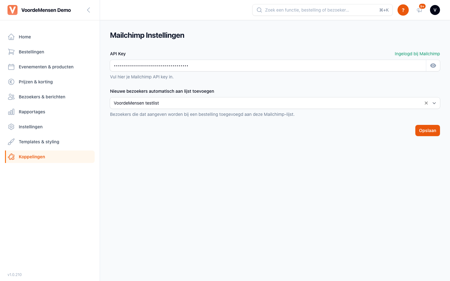Click the Templates & styling brush icon
The height and width of the screenshot is (281, 450).
point(11,142)
